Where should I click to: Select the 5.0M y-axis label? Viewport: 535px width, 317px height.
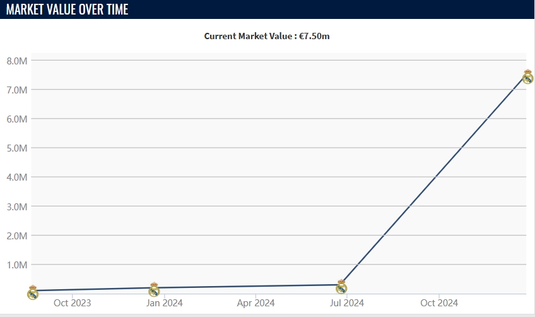point(16,148)
